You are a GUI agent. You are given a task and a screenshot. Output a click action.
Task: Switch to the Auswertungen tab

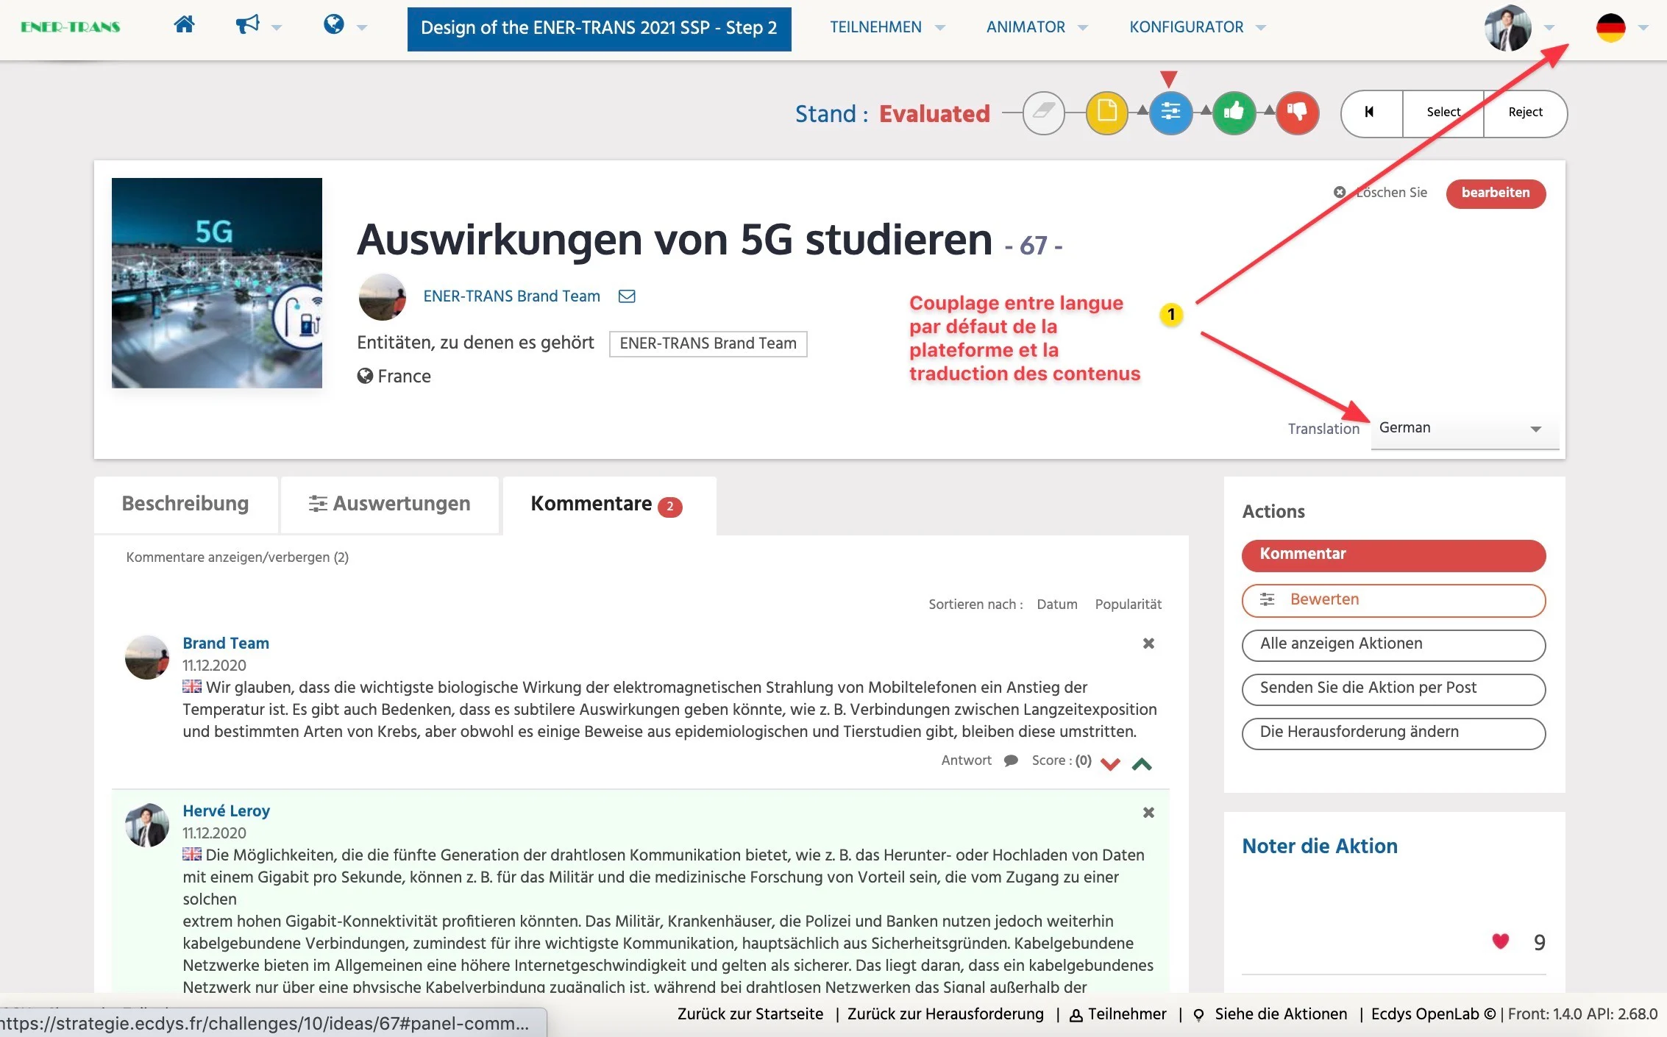coord(390,505)
